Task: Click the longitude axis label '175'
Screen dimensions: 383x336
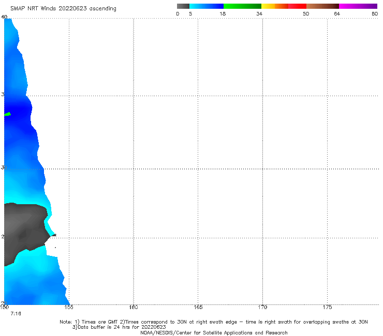Action: [x=327, y=307]
